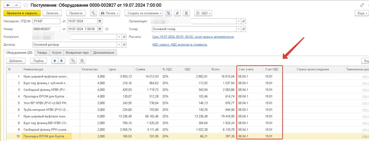Open the НДС сверху settings link
This screenshot has width=369, height=141.
tap(180, 44)
